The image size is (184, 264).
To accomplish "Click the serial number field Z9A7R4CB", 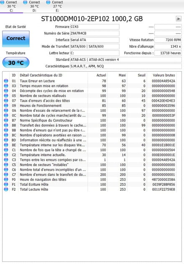I will (x=95, y=33).
